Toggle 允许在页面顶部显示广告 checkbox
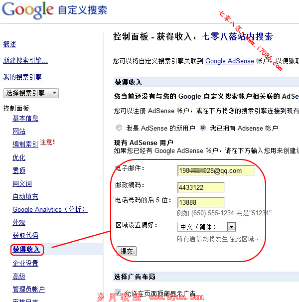Image resolution: width=299 pixels, height=302 pixels. pos(118,293)
